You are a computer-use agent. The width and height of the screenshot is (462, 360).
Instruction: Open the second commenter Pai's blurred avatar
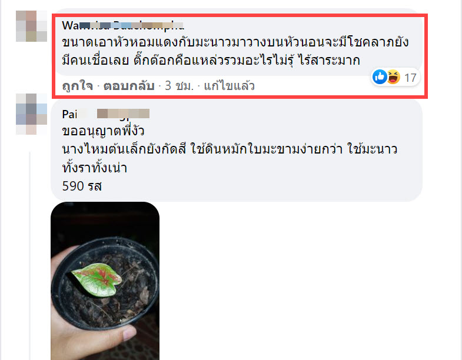(31, 114)
